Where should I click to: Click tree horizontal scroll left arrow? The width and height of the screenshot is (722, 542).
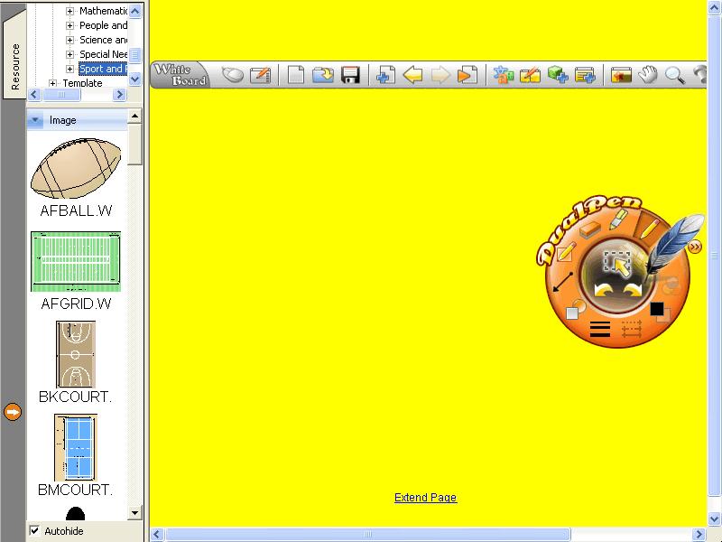click(x=34, y=95)
